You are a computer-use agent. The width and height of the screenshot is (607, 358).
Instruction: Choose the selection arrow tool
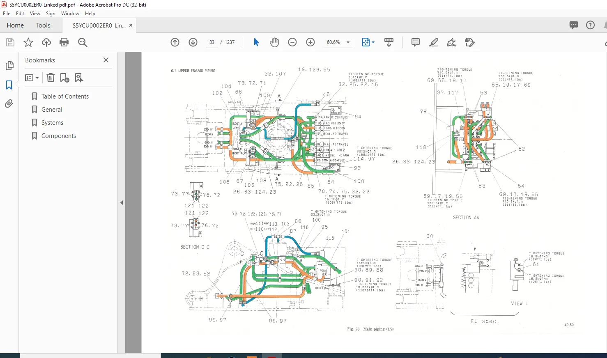click(x=256, y=42)
